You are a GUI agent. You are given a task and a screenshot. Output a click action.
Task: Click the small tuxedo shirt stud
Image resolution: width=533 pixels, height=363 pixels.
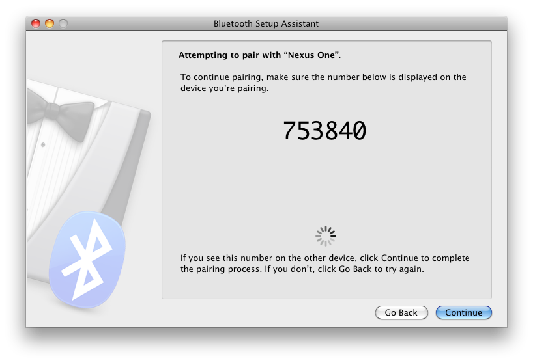tap(43, 143)
